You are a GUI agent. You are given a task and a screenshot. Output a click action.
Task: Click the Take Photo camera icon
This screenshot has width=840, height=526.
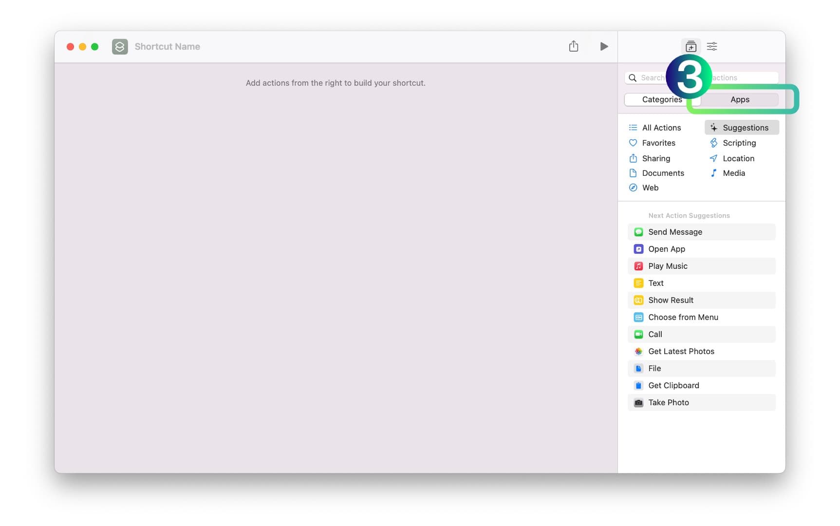click(638, 402)
